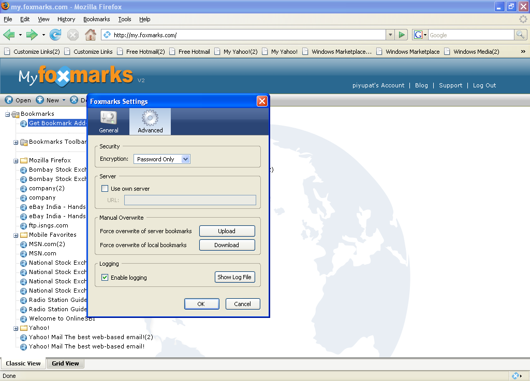Image resolution: width=530 pixels, height=381 pixels.
Task: Open the Tools menu
Action: pos(124,19)
